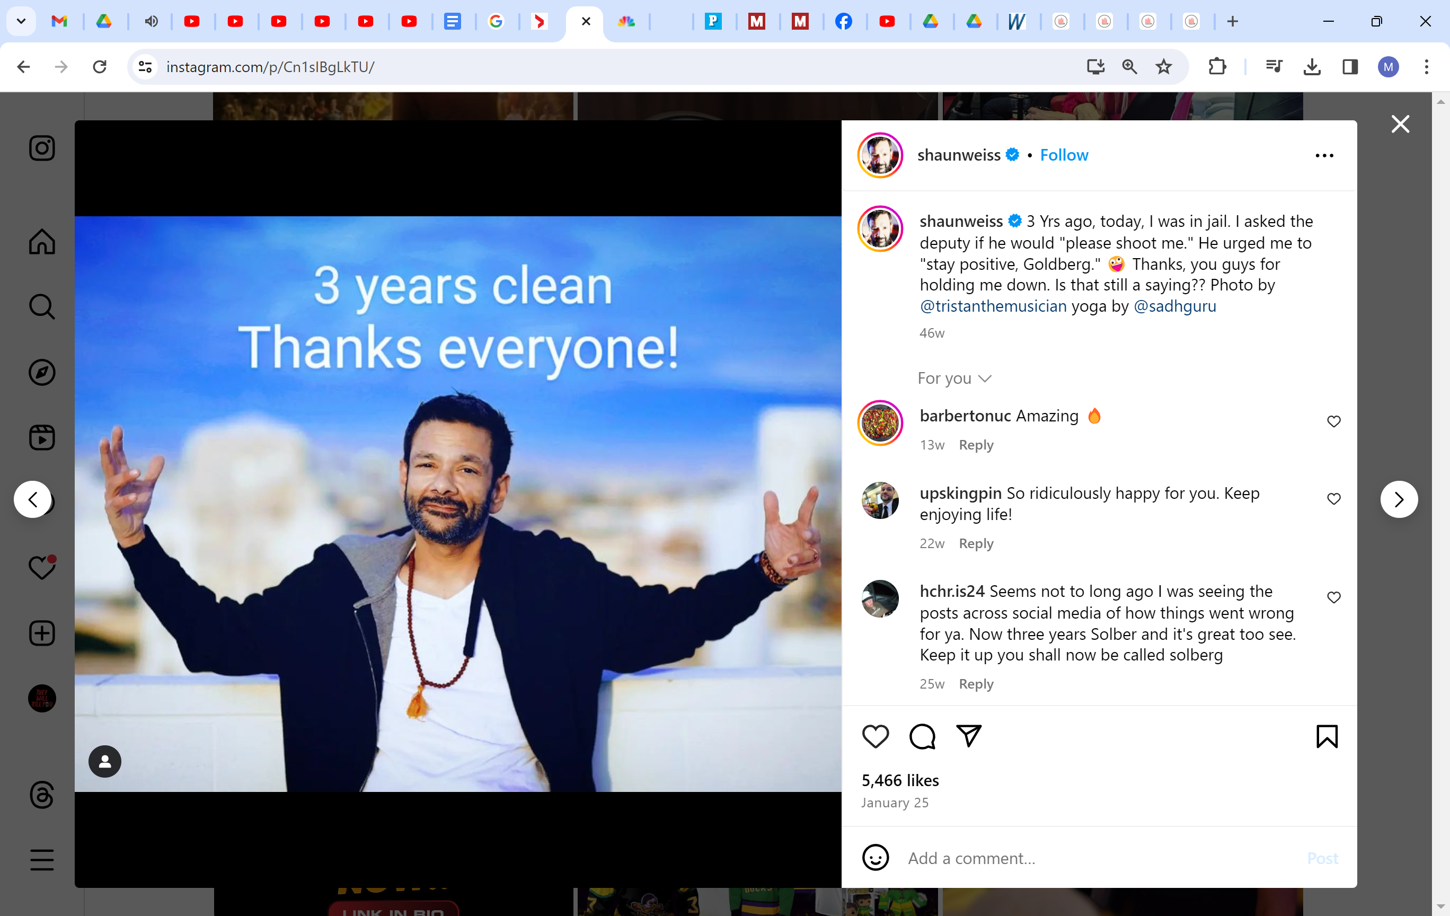Viewport: 1450px width, 916px height.
Task: Open Instagram Search in sidebar
Action: click(42, 306)
